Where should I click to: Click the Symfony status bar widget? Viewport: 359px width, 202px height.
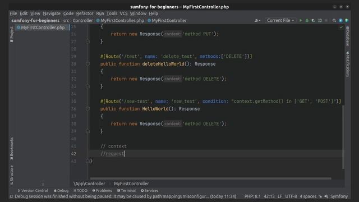point(339,196)
